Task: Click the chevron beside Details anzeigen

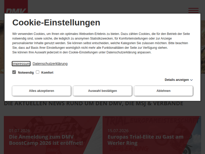Action: click(191, 80)
